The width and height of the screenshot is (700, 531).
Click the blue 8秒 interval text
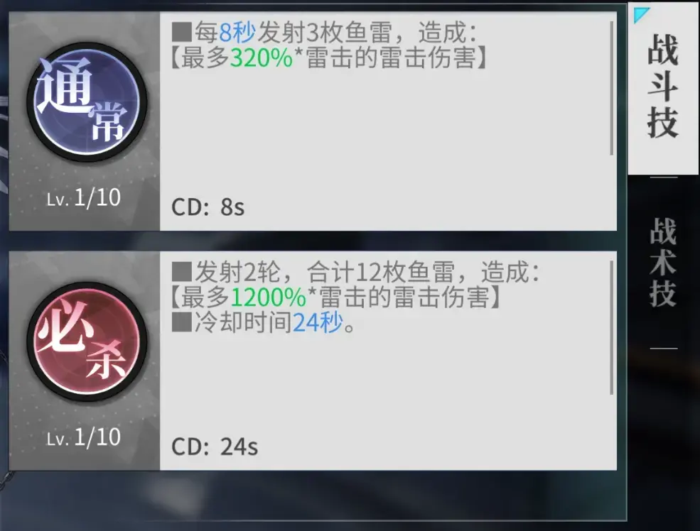pos(237,33)
